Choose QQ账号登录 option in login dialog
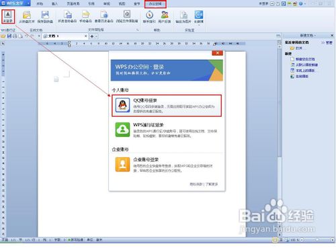Viewport: 336px width, 248px height. point(167,106)
